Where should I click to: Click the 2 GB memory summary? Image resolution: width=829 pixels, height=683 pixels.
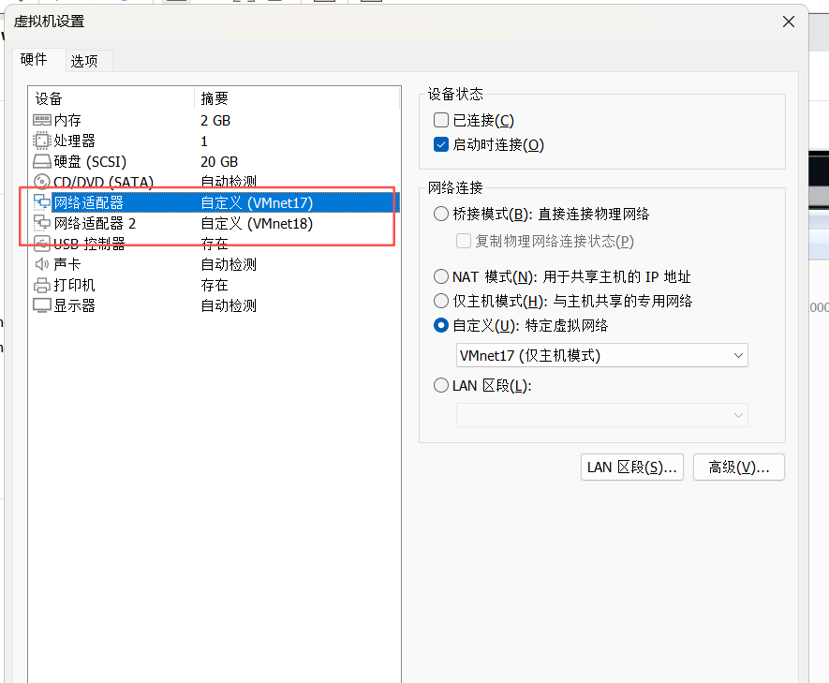[x=215, y=121]
